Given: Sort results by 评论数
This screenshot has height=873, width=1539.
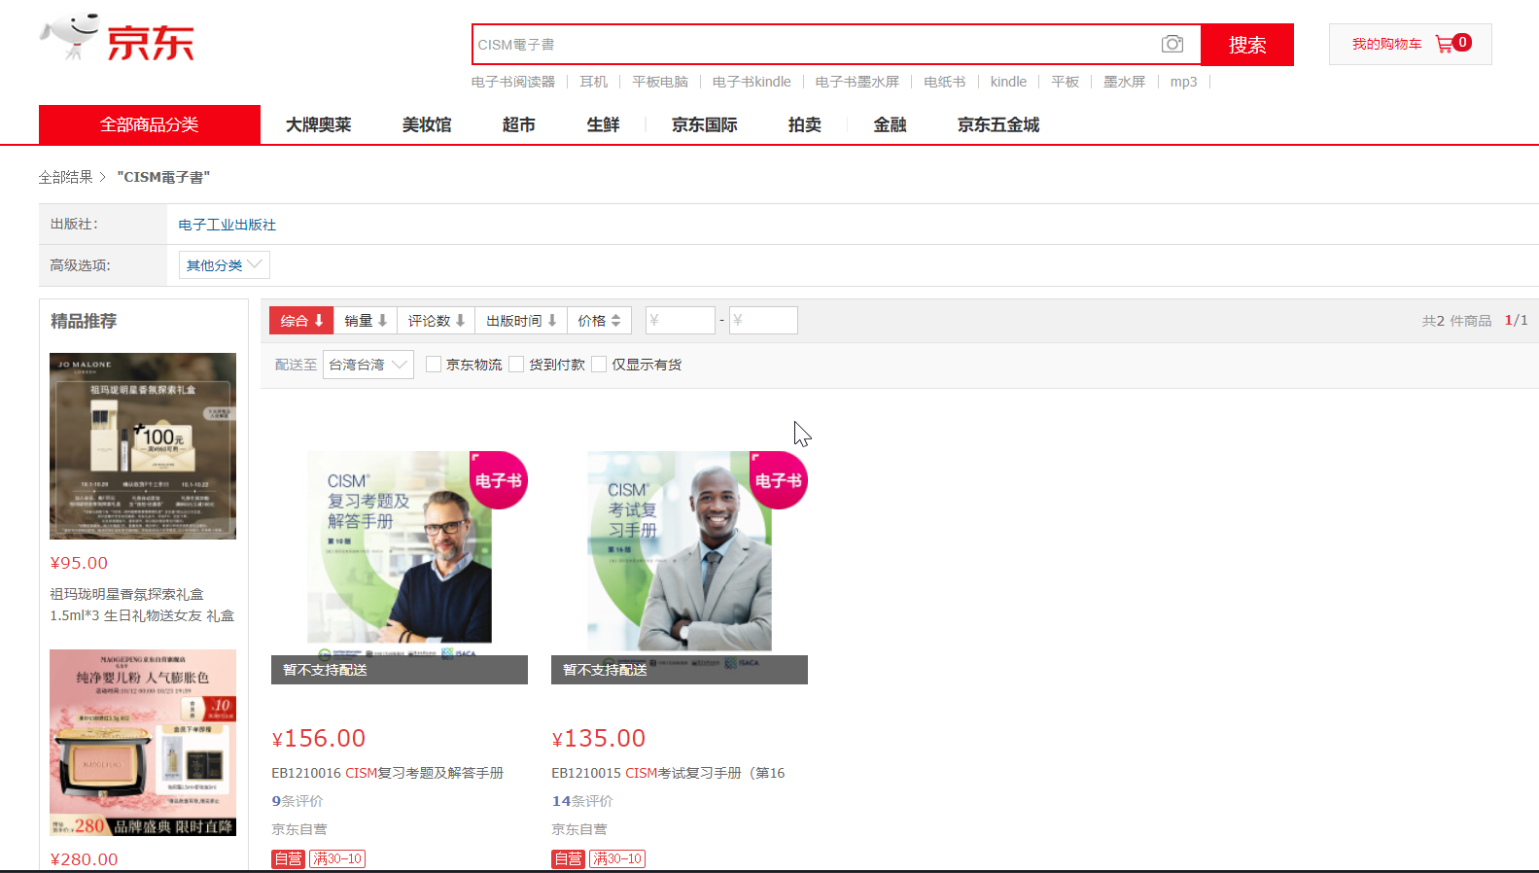Looking at the screenshot, I should click(x=436, y=321).
